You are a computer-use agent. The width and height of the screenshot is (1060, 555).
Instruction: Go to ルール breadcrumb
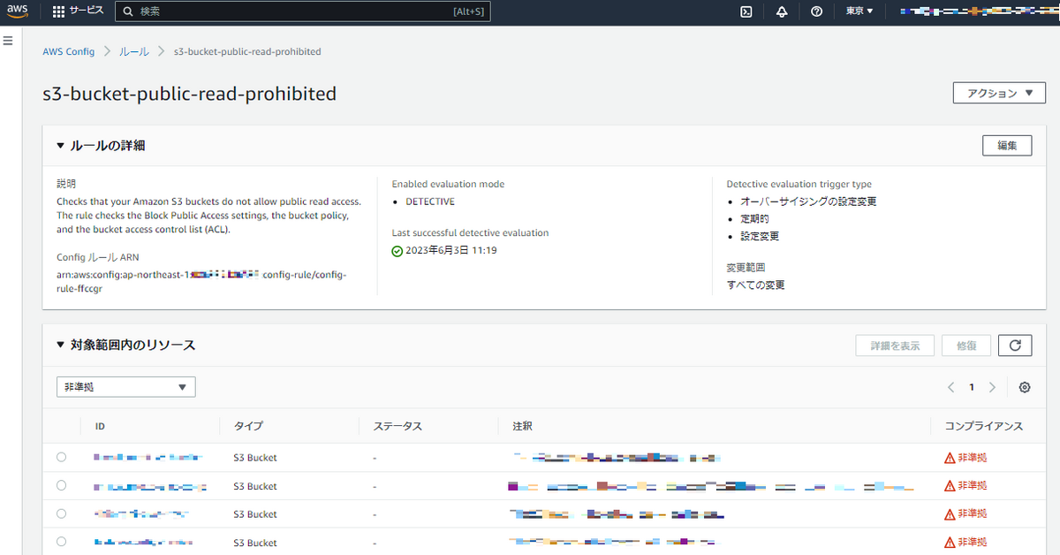click(134, 51)
